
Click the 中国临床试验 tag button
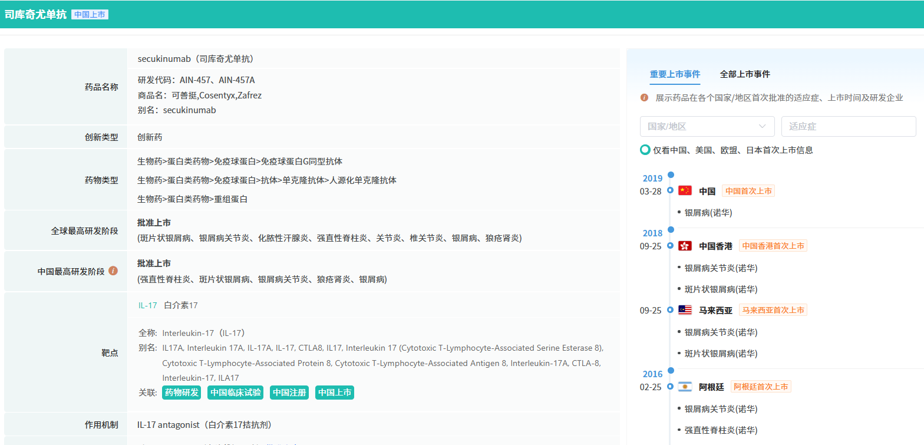point(236,393)
